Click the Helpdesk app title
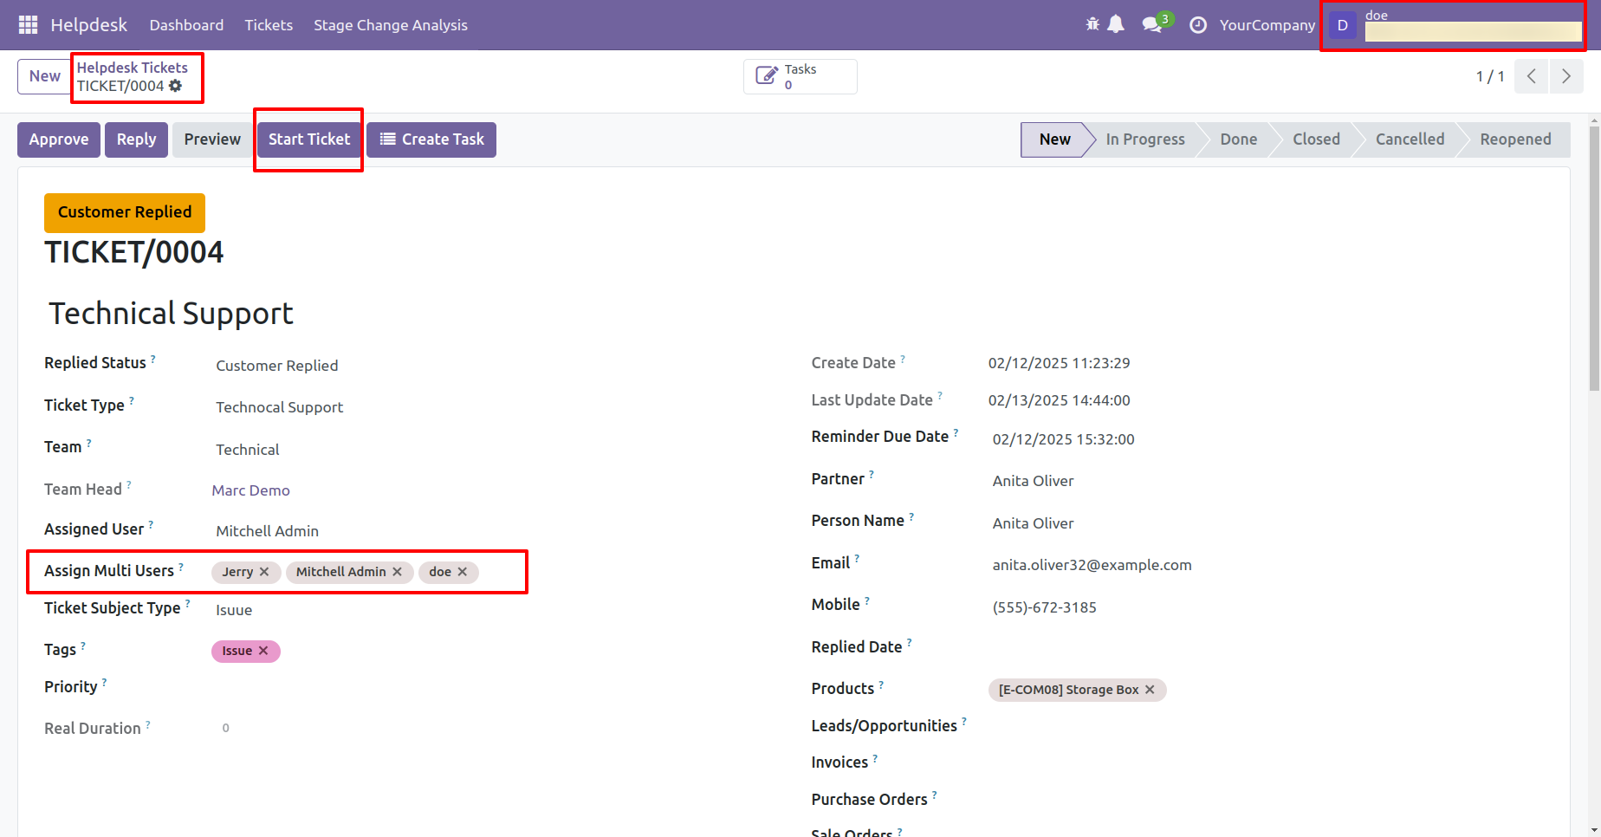The width and height of the screenshot is (1601, 837). (88, 25)
